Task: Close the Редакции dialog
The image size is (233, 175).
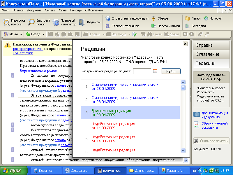Action: tap(185, 44)
